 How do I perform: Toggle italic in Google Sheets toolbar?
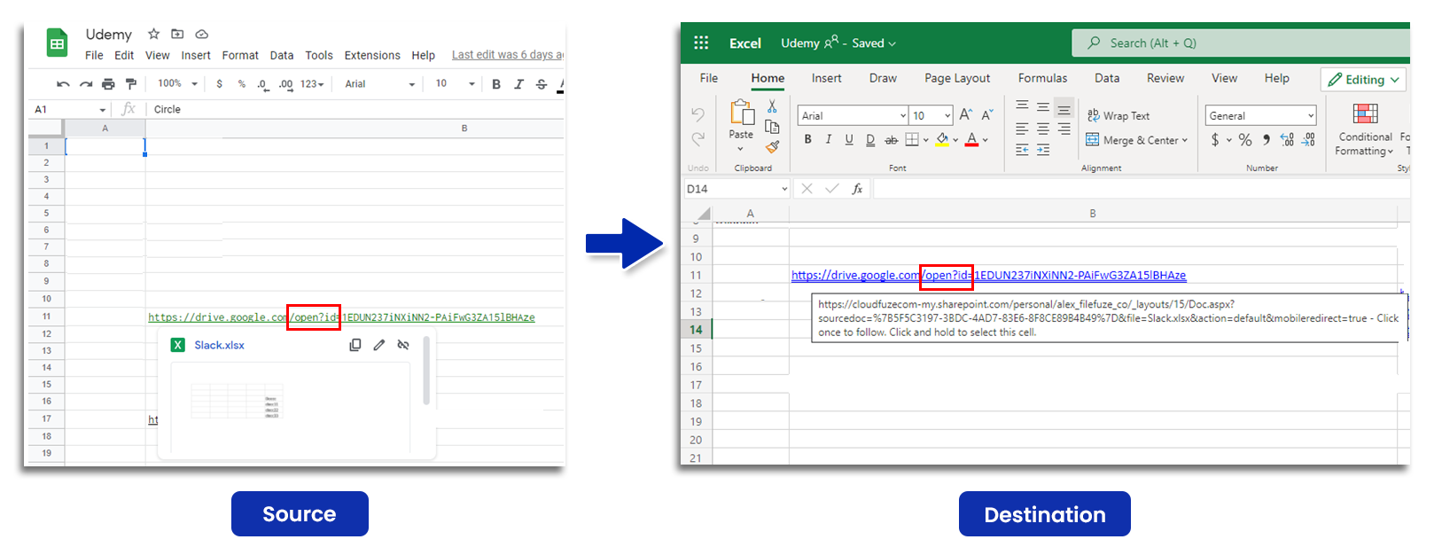[518, 84]
